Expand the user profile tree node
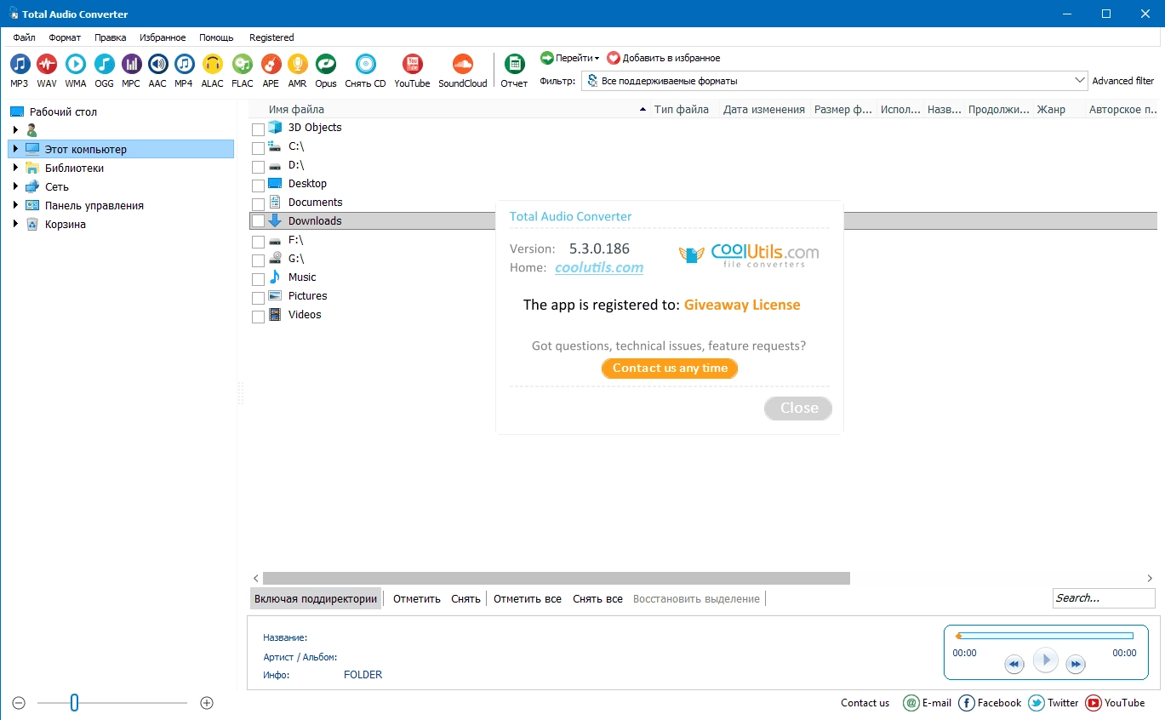This screenshot has height=720, width=1165. point(15,130)
